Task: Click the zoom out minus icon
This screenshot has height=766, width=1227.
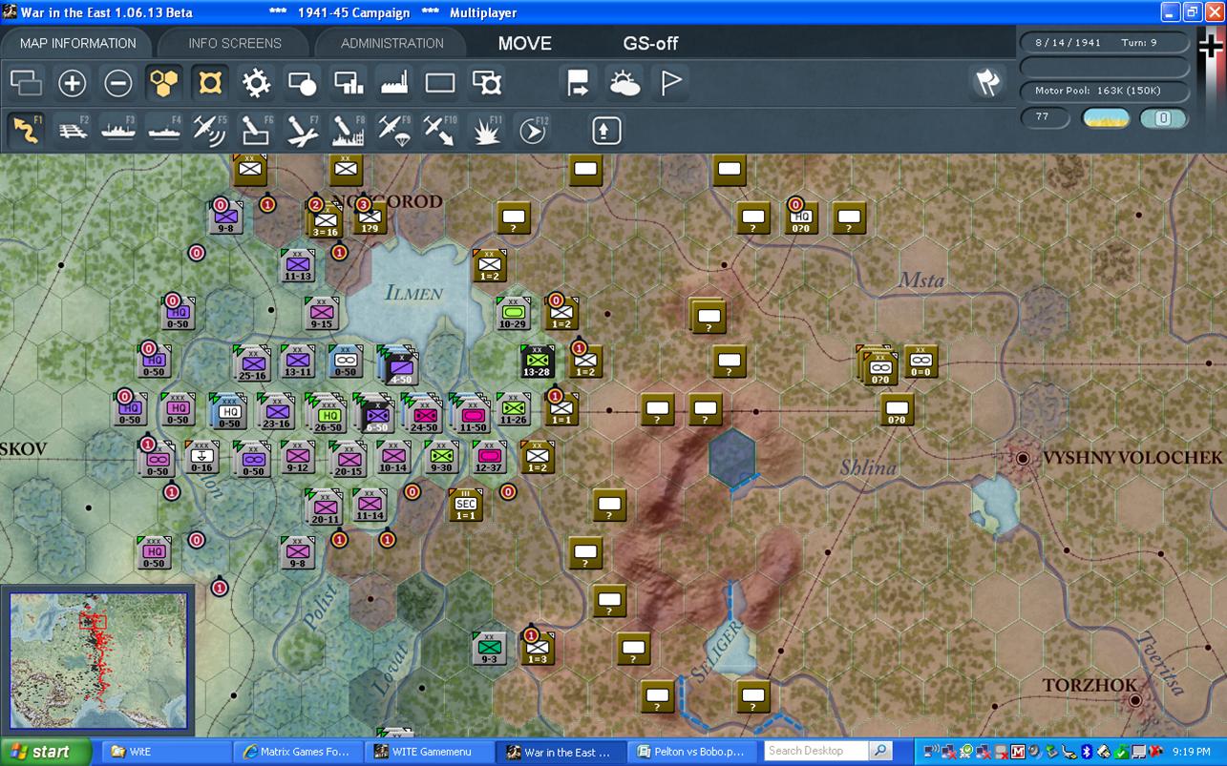Action: coord(117,83)
